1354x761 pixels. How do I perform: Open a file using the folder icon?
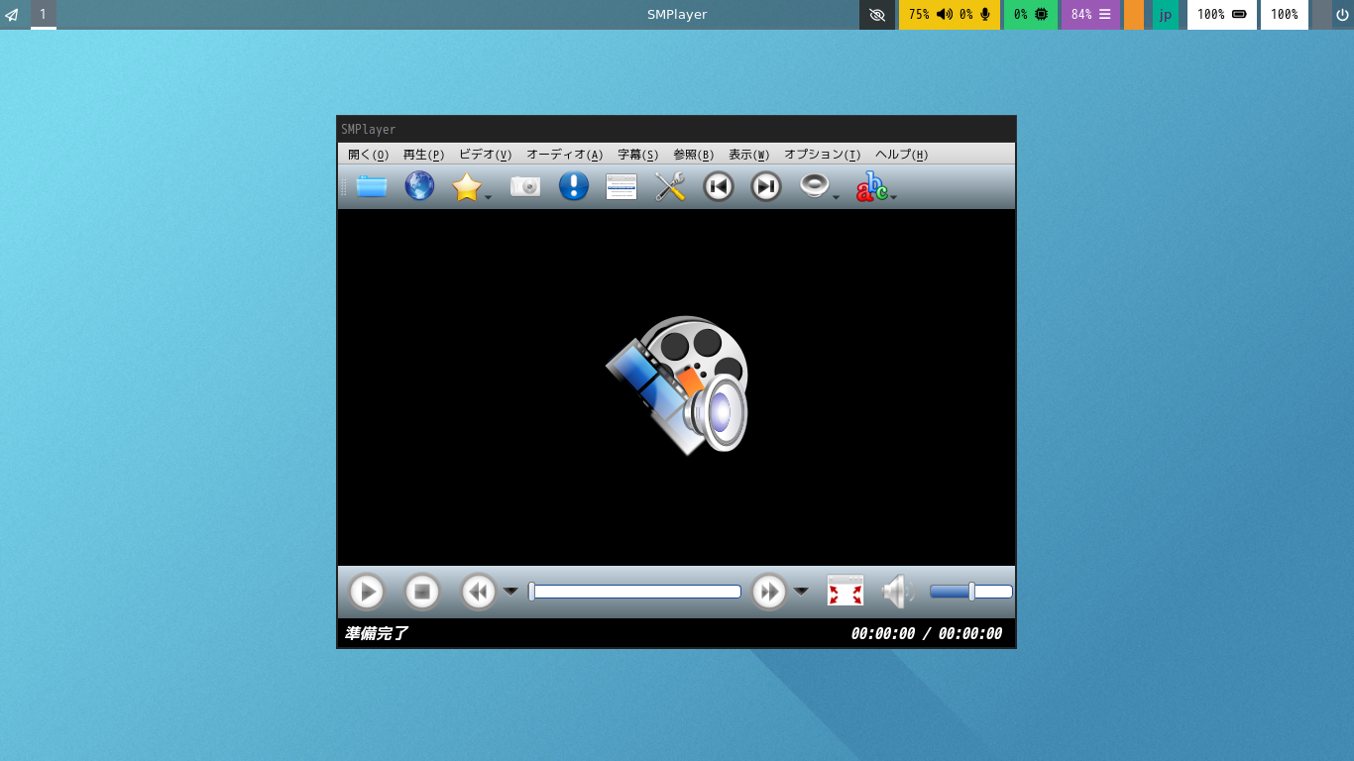(x=371, y=185)
